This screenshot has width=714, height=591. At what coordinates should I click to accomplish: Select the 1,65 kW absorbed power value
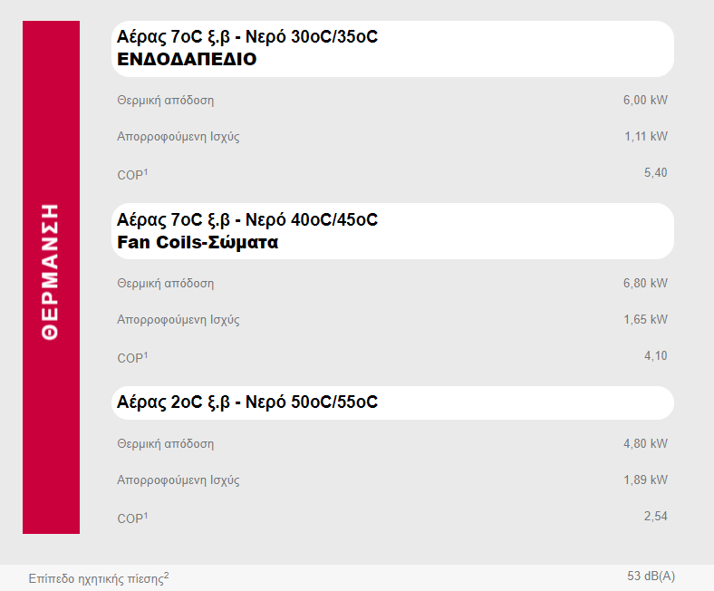pyautogui.click(x=645, y=320)
